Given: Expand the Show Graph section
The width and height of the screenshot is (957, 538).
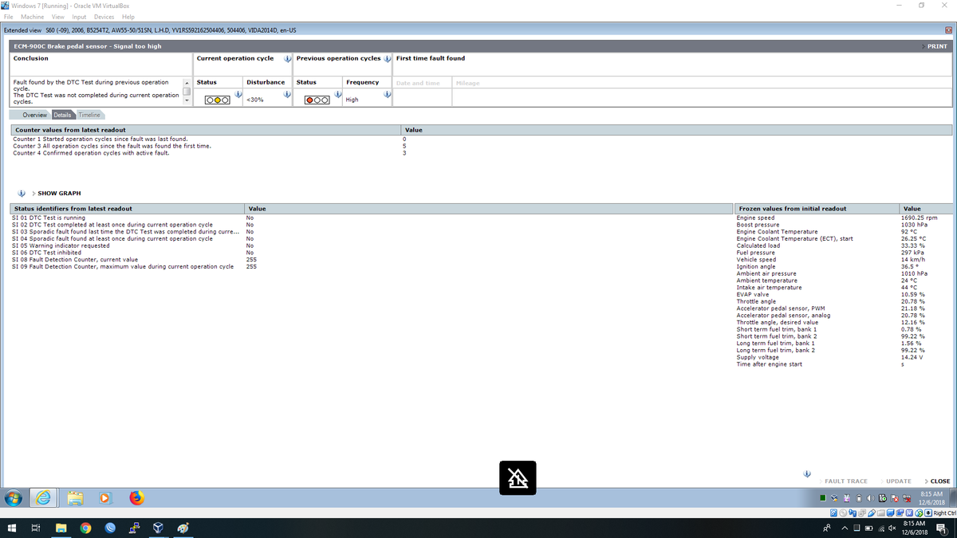Looking at the screenshot, I should (59, 193).
